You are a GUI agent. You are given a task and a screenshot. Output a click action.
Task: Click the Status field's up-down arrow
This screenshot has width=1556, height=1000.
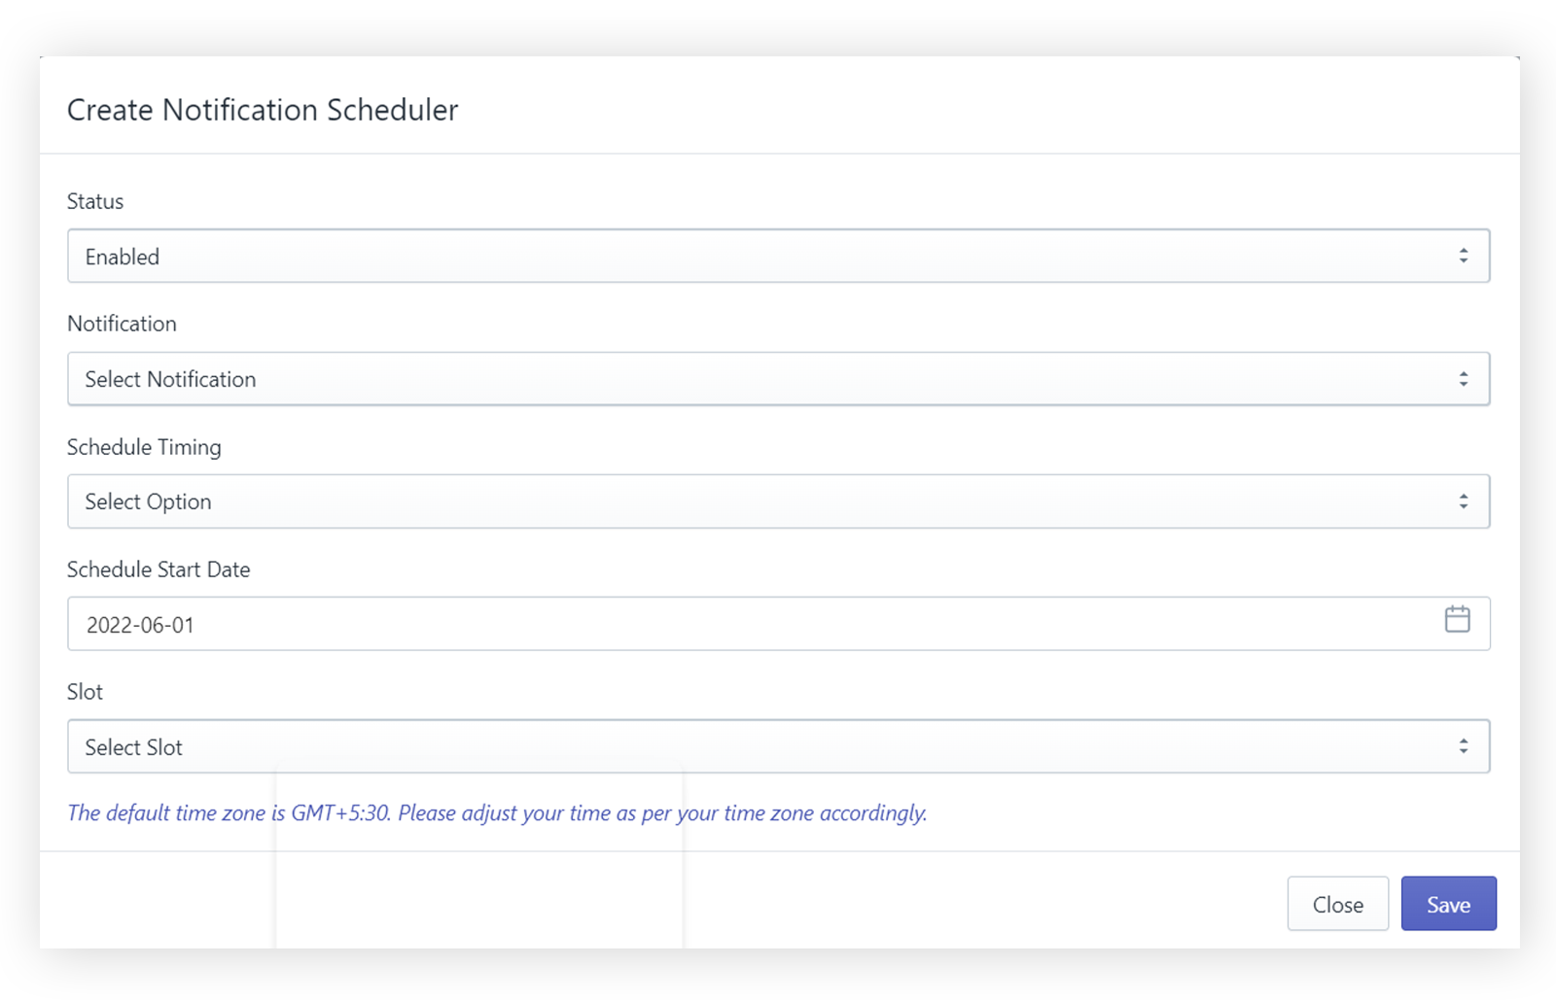point(1463,256)
